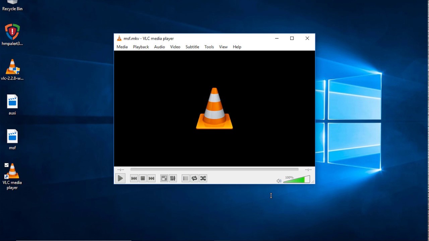
Task: Open the Help menu
Action: [237, 47]
